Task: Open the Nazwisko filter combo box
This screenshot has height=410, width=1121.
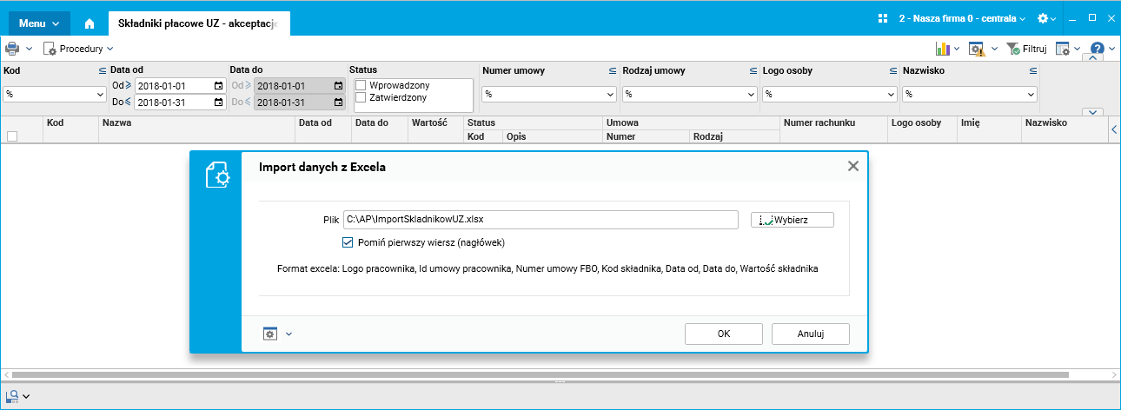Action: click(x=970, y=94)
